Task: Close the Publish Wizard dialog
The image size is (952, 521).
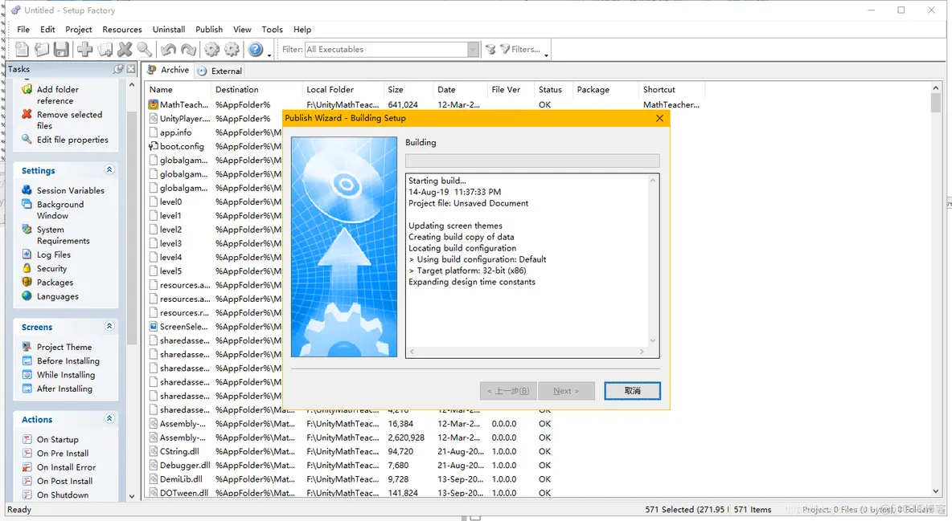Action: point(659,118)
